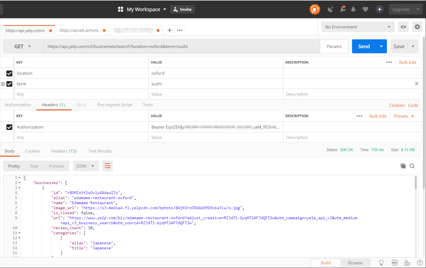
Task: Click Bulk Edit for params
Action: click(x=408, y=62)
